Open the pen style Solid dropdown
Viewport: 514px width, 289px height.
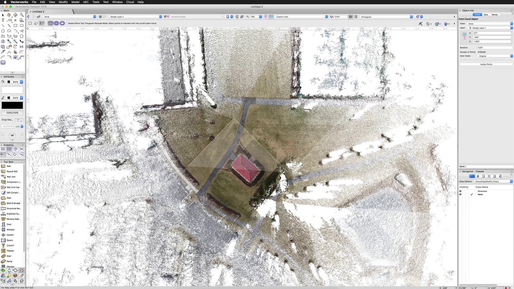15,98
